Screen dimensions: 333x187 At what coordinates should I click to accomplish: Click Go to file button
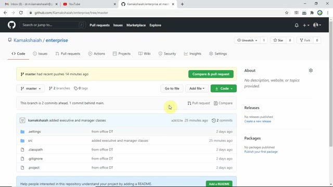point(172,88)
